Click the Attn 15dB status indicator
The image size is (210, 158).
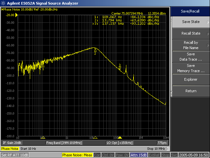(x=138, y=155)
